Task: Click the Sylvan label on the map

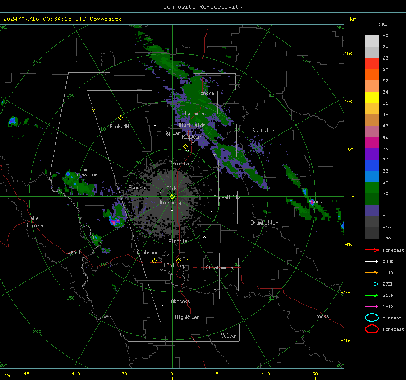Action: [172, 133]
